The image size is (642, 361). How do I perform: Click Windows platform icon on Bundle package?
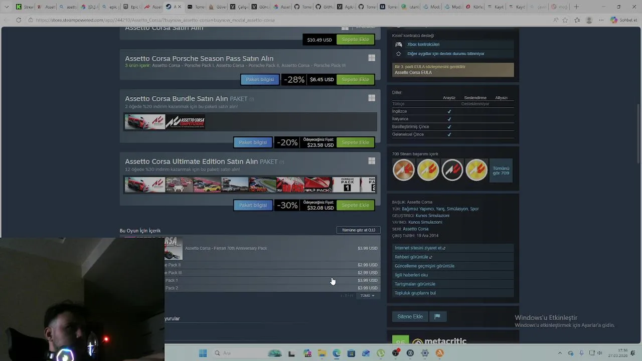[372, 98]
